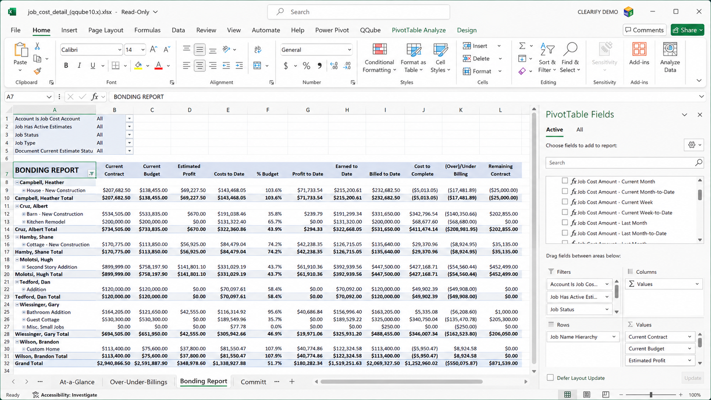Click the PivotTable field Search box
Viewport: 711px width, 400px height.
click(624, 162)
